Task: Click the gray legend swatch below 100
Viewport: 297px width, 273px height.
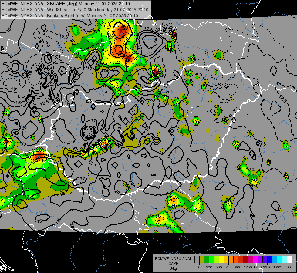Action: point(197,260)
